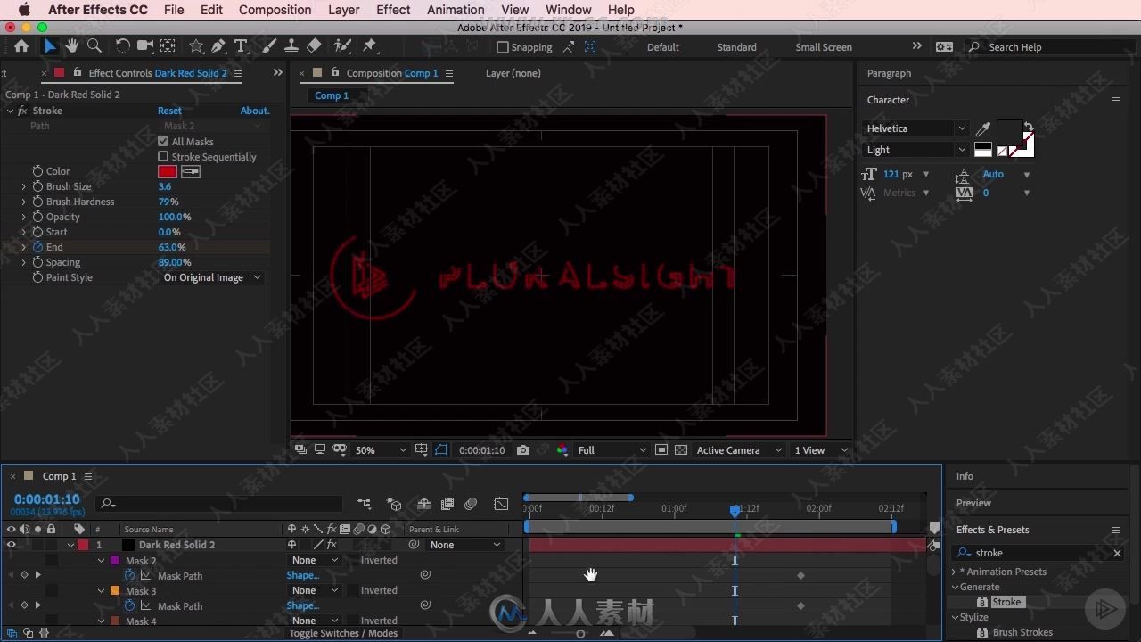Enable Motion Blur for timeline layers
Image resolution: width=1141 pixels, height=642 pixels.
coord(471,504)
